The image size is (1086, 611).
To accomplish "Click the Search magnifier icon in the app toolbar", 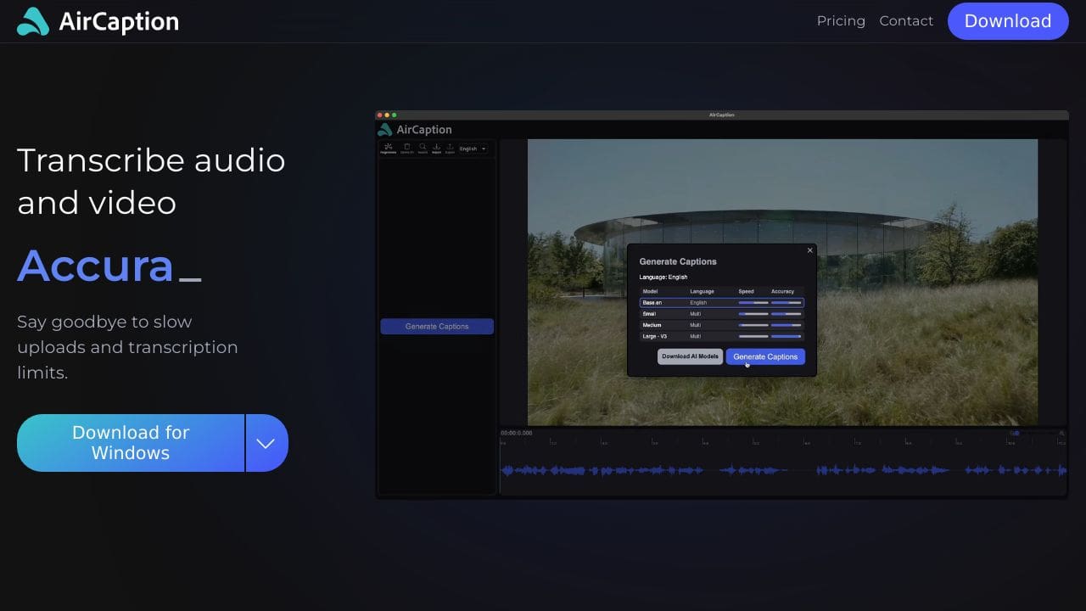I will tap(423, 149).
